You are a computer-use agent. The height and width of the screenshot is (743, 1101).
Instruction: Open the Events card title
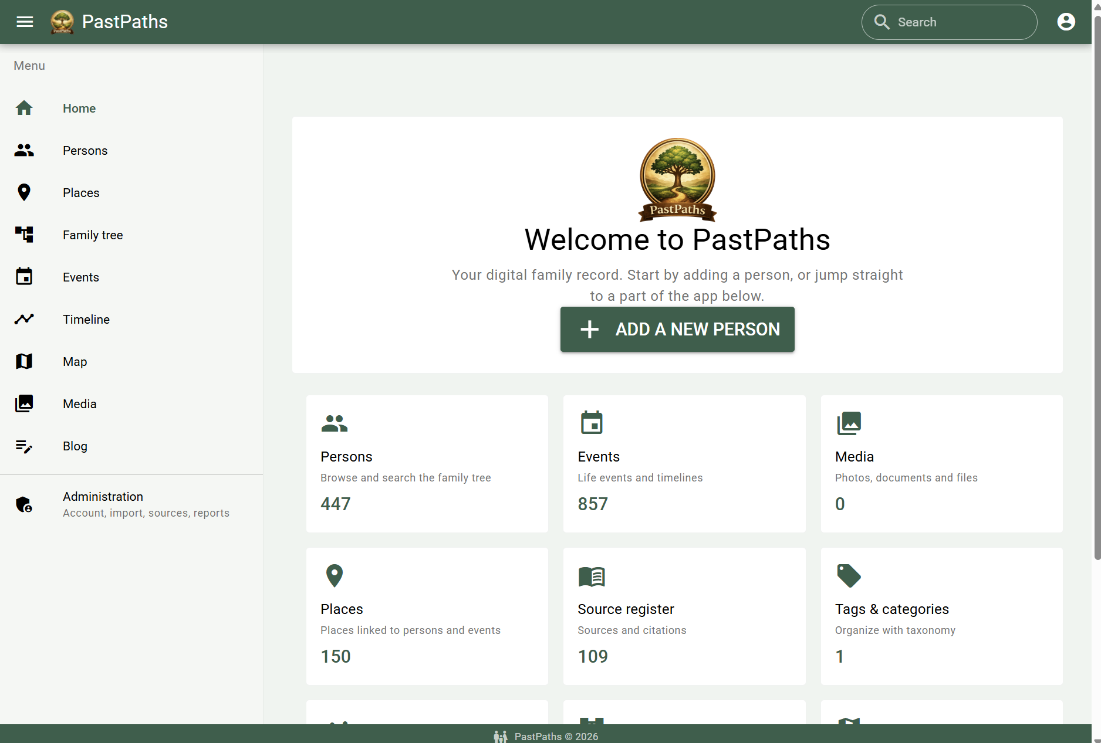click(x=599, y=456)
